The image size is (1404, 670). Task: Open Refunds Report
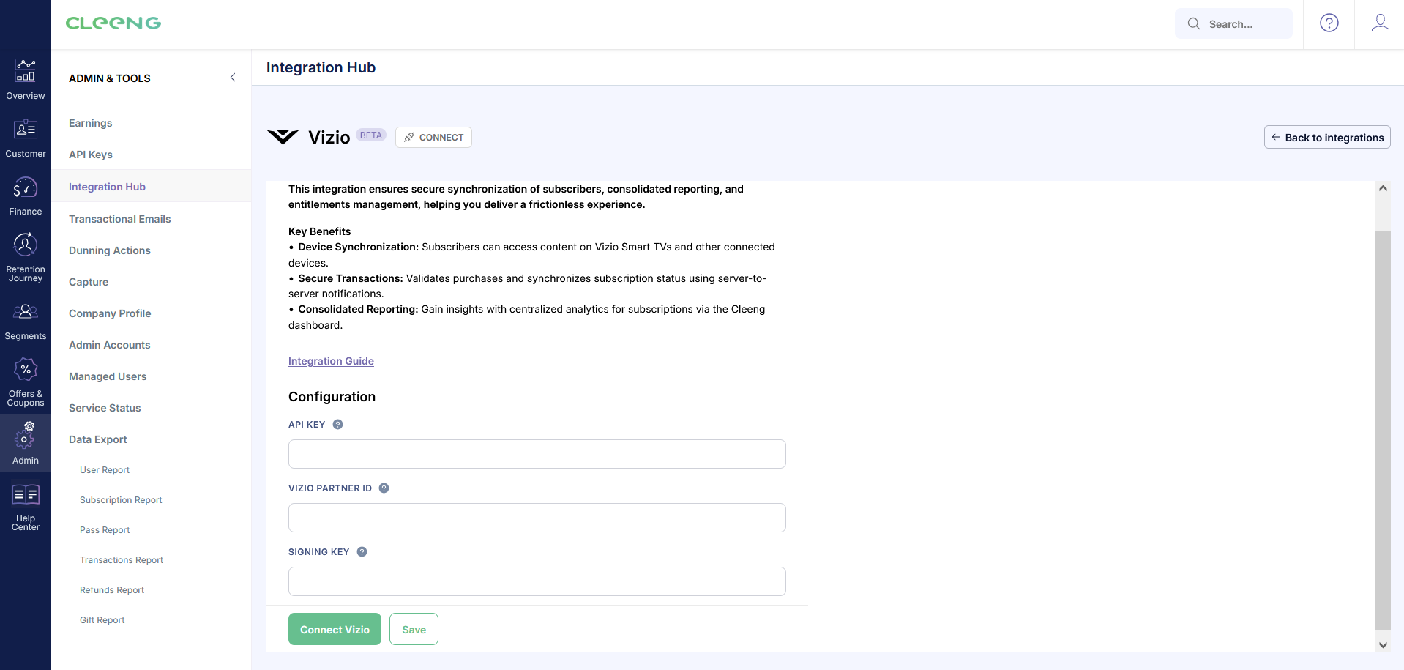point(112,590)
